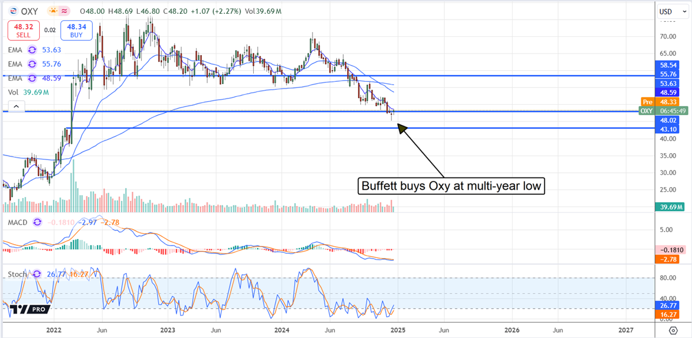Click the 2022 label on time axis
This screenshot has height=338, width=692.
pos(53,331)
